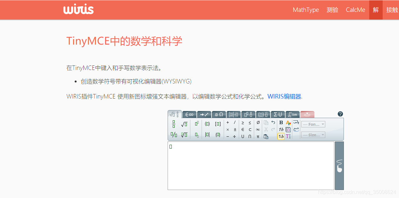Open MathType in the top navigation
399x198 pixels.
[x=306, y=10]
